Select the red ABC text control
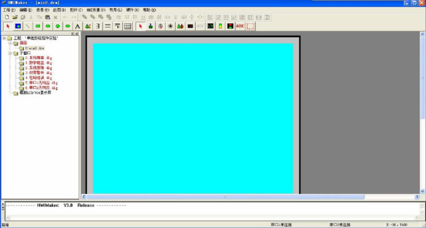 pos(240,26)
